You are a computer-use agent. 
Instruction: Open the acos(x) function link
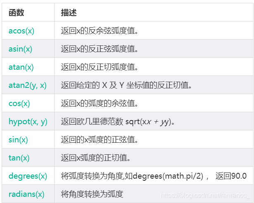coord(22,31)
